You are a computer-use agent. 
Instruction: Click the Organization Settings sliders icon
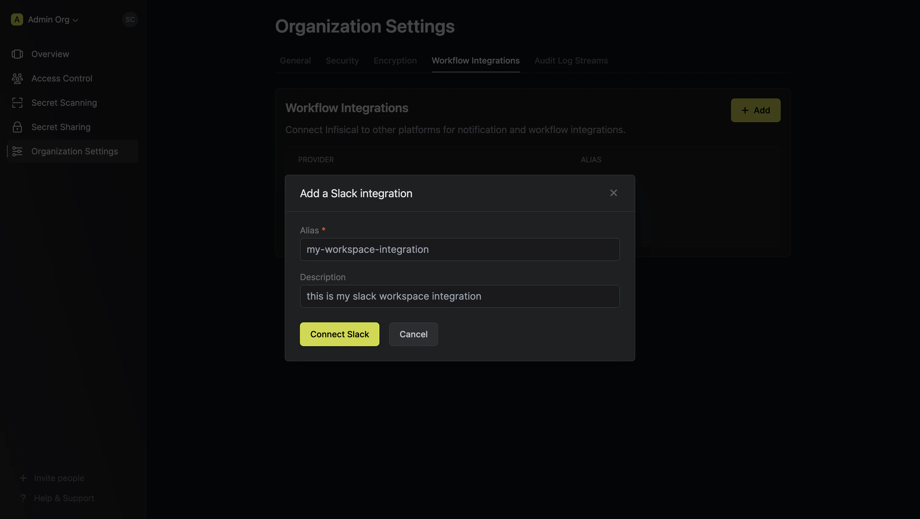pos(17,151)
